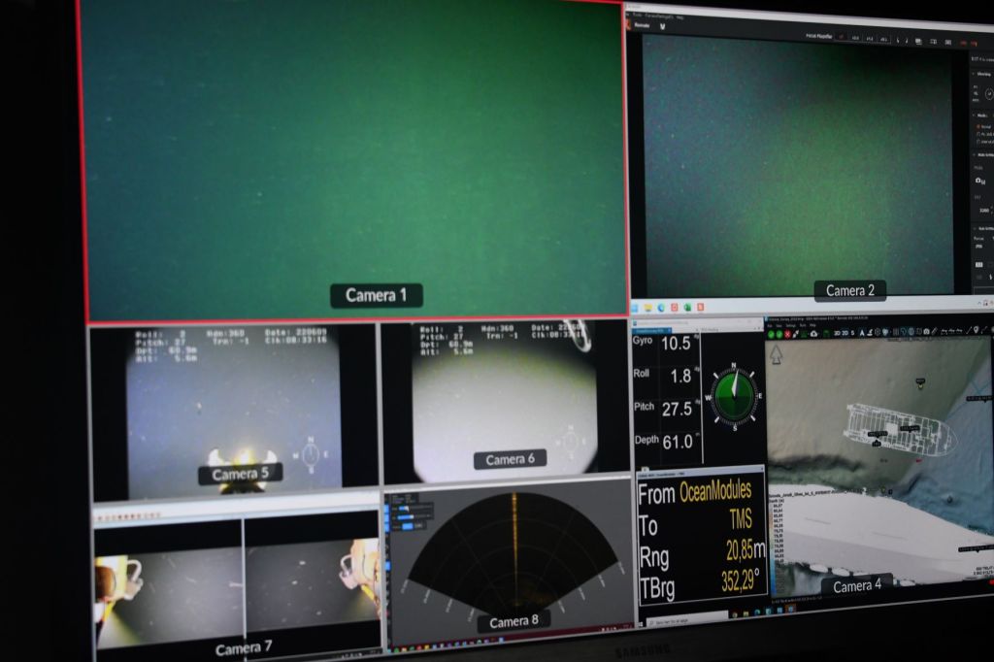Click the green Excel taskbar icon
994x662 pixels.
point(686,308)
